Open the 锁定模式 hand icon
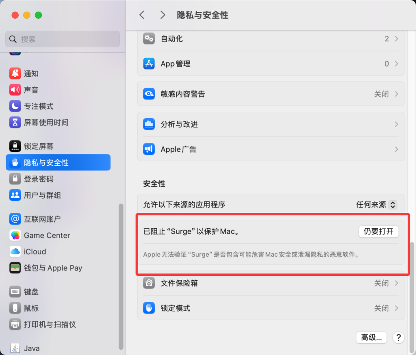The width and height of the screenshot is (416, 355). click(x=149, y=308)
